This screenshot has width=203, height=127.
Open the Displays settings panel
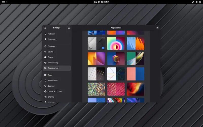[x=57, y=46]
